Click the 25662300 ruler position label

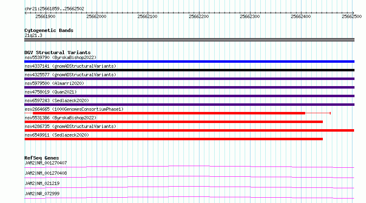pyautogui.click(x=250, y=16)
